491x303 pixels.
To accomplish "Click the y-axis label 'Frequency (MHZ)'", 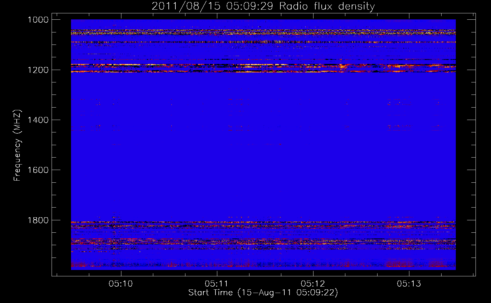I will tap(17, 145).
